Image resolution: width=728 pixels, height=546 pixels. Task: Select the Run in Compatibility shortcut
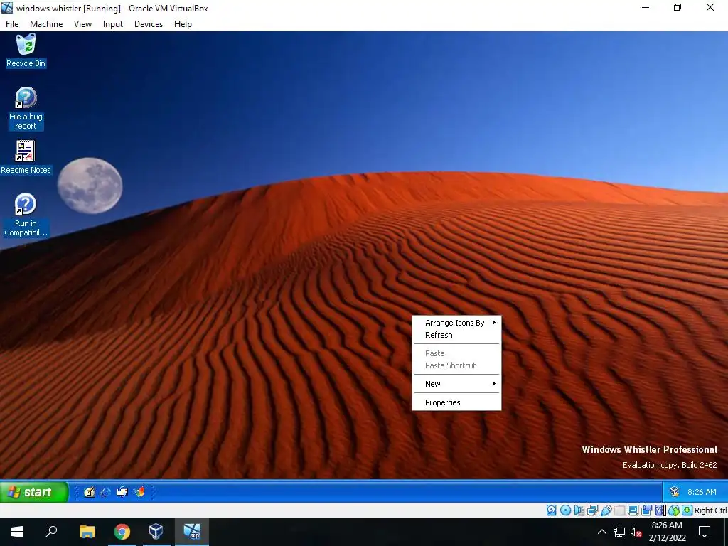pyautogui.click(x=26, y=215)
